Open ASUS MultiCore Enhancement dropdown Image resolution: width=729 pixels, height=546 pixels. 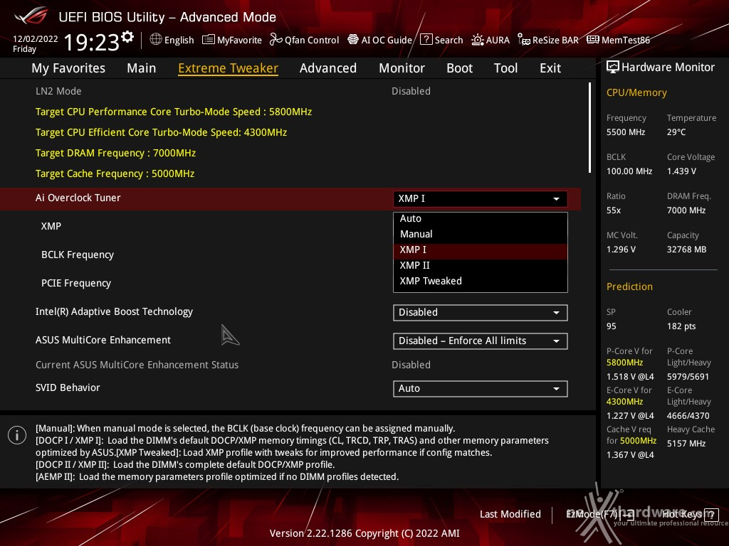click(481, 341)
